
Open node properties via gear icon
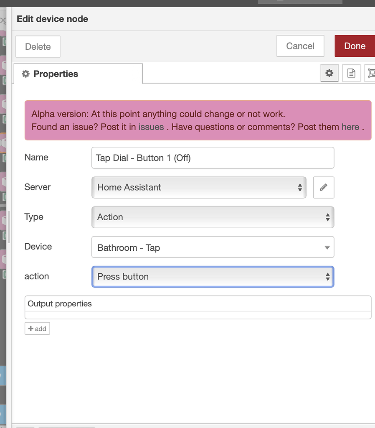click(329, 74)
